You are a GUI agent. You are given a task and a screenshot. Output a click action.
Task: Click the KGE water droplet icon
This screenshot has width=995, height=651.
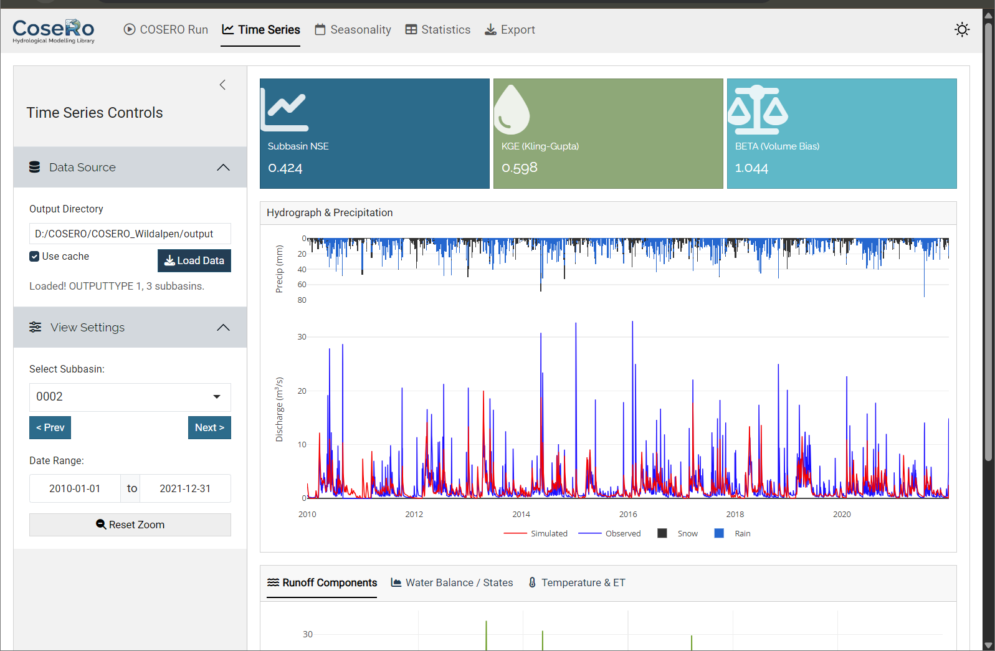pyautogui.click(x=512, y=110)
